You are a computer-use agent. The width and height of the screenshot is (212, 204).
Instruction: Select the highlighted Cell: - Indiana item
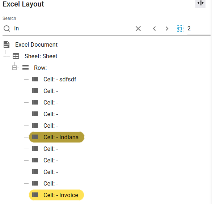56,137
